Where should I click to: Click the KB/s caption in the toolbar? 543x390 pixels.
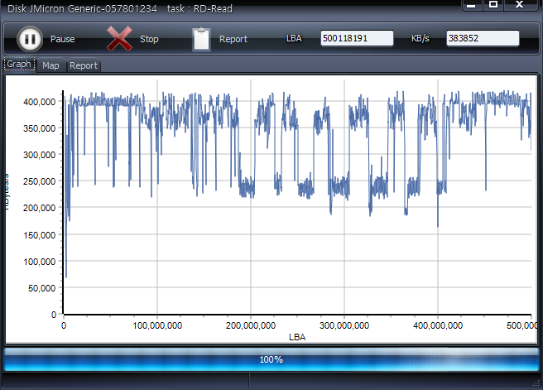(x=420, y=39)
